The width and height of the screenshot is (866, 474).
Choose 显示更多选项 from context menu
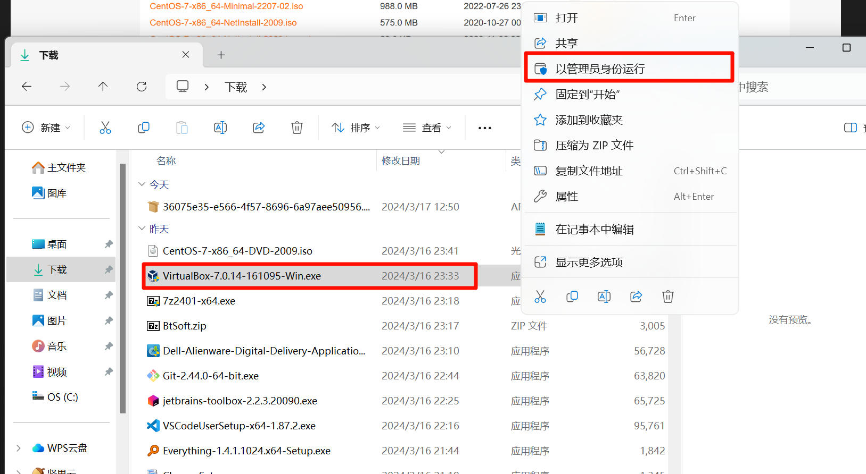631,263
